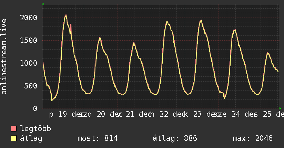284x148 pixels.
Task: Select the 21 date label on x-axis
Action: (130, 114)
